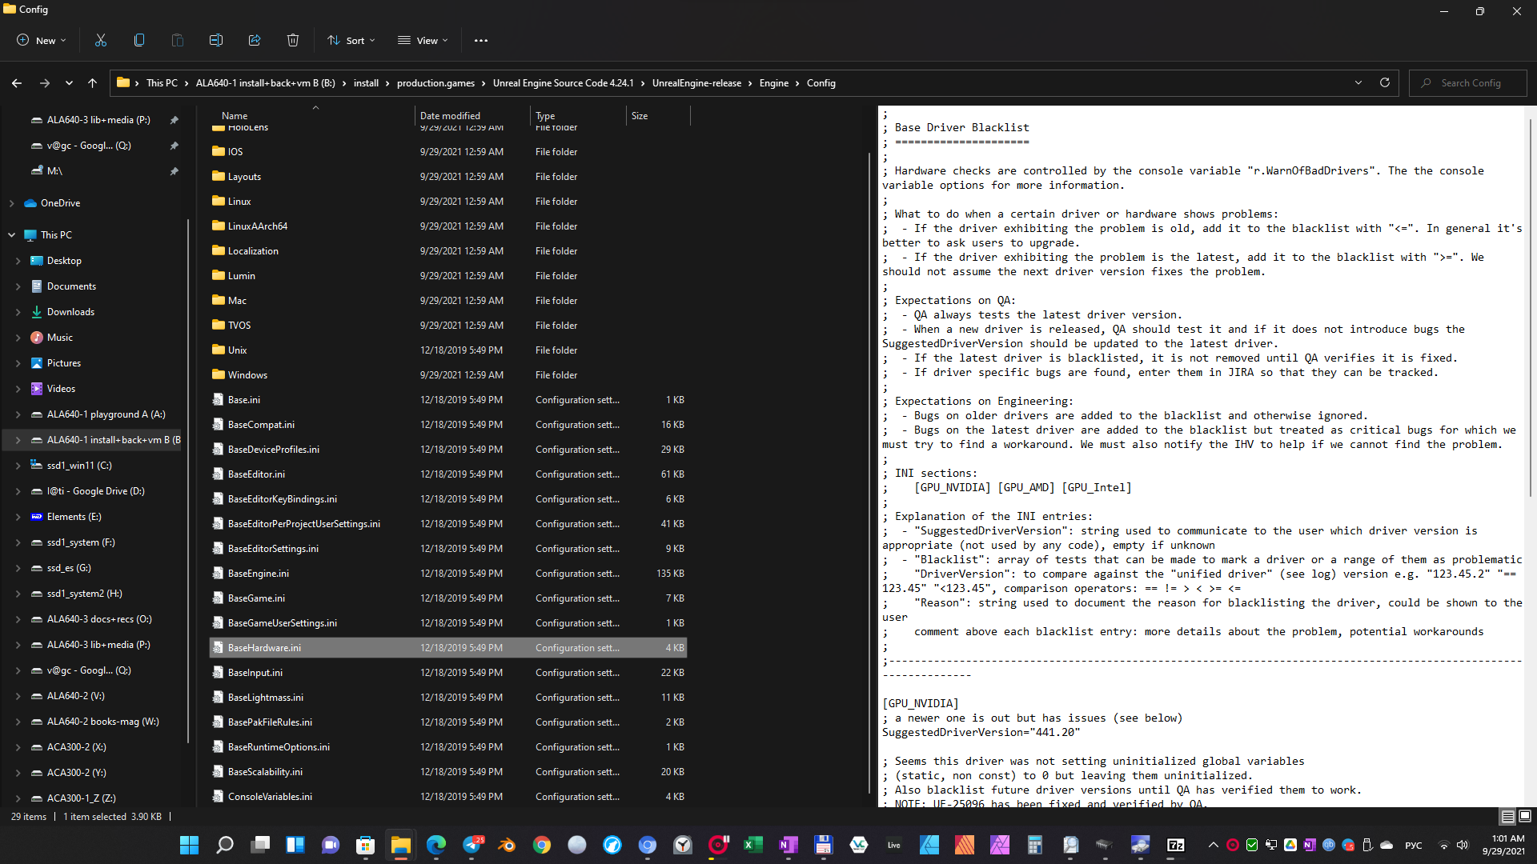
Task: Click the preview pane vertical scrollbar
Action: point(1531,308)
